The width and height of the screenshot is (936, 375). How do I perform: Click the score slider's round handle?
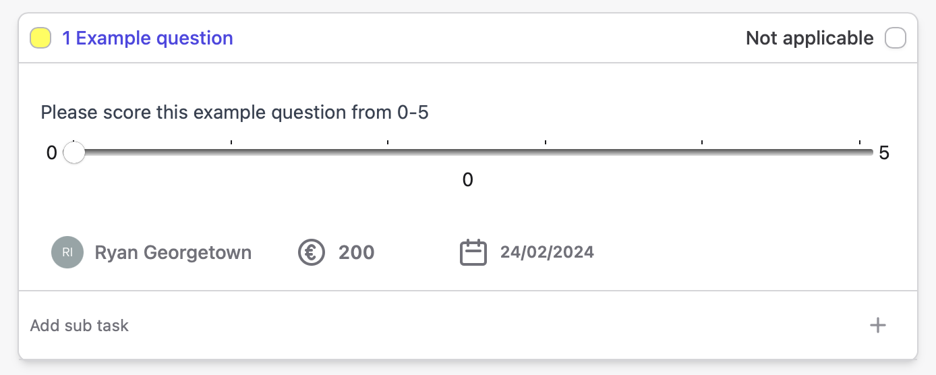[74, 153]
